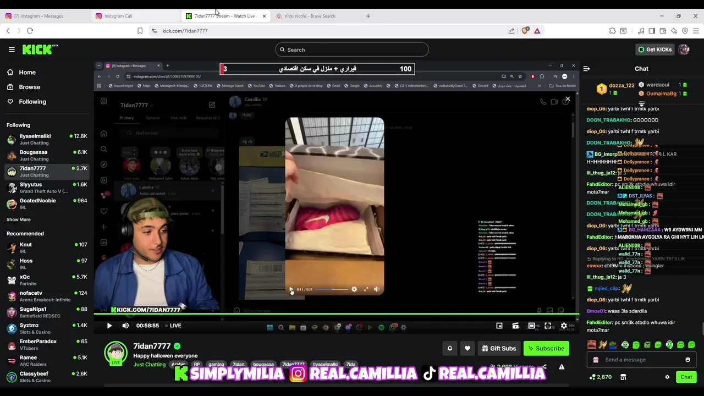This screenshot has width=704, height=396.
Task: Focus the Kick search field
Action: (351, 50)
